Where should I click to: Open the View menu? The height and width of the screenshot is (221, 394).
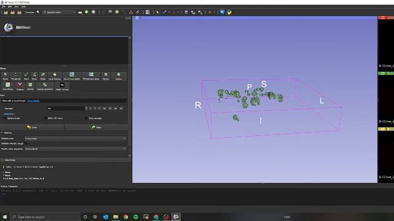pos(17,7)
